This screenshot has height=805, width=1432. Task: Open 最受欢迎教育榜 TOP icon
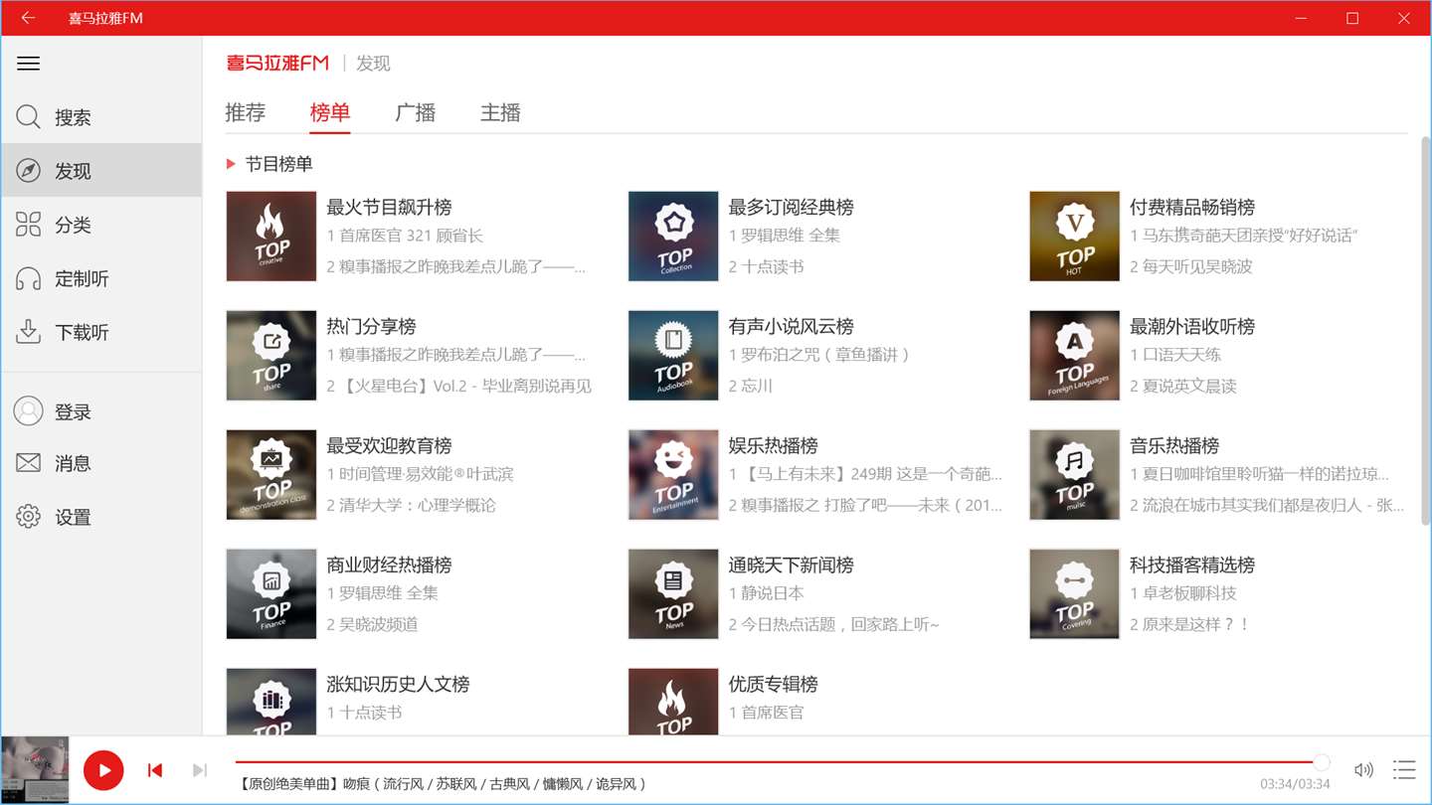(x=271, y=475)
